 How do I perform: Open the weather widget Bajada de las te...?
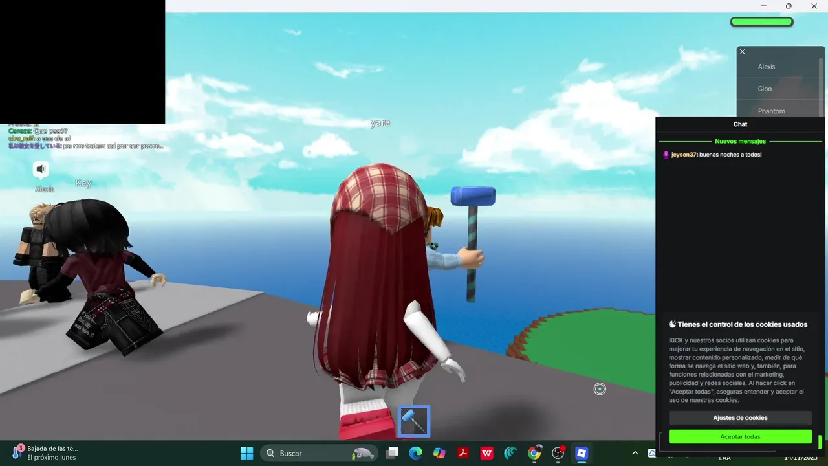coord(45,452)
